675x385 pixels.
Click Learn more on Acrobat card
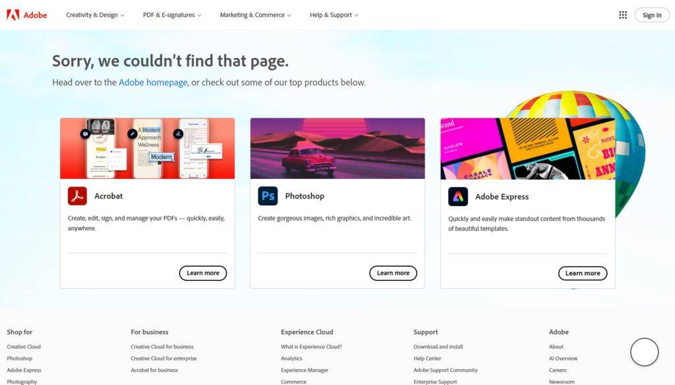click(203, 273)
